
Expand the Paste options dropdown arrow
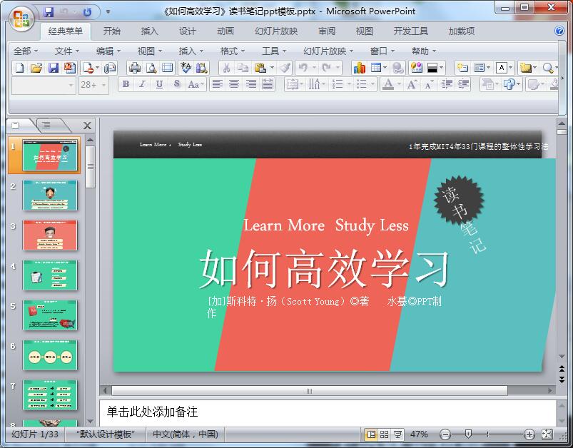(272, 68)
